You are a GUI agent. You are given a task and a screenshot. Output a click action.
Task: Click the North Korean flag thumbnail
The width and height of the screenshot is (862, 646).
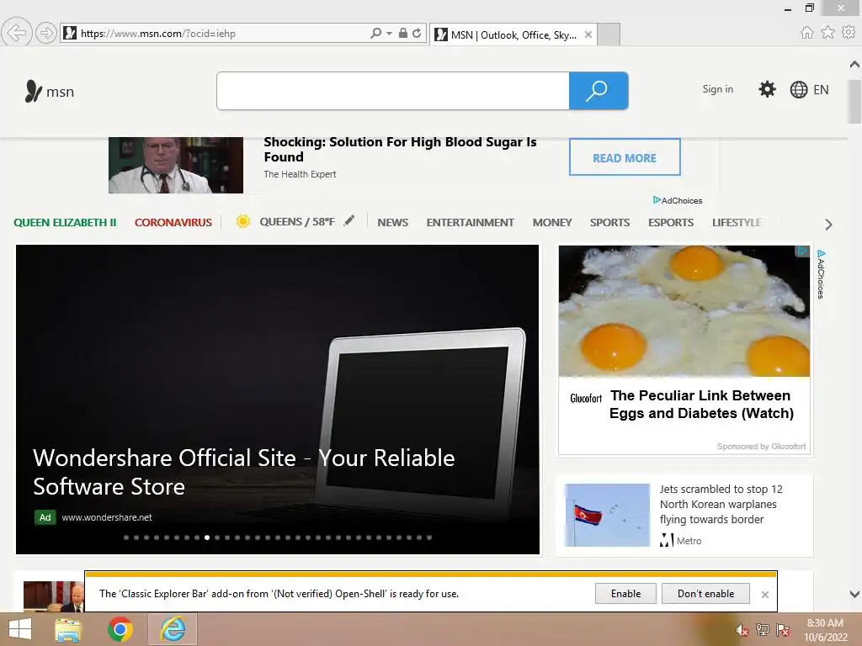pos(607,515)
